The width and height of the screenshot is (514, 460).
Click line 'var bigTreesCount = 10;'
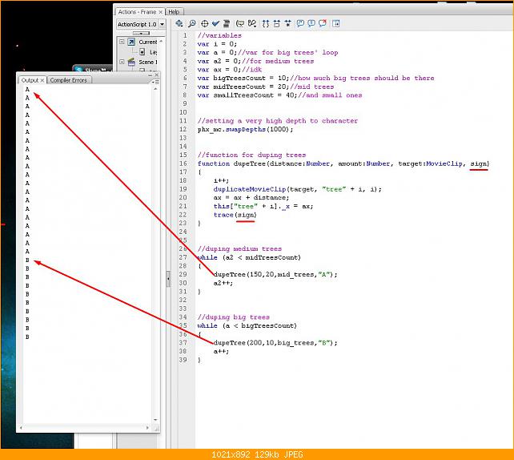(315, 78)
